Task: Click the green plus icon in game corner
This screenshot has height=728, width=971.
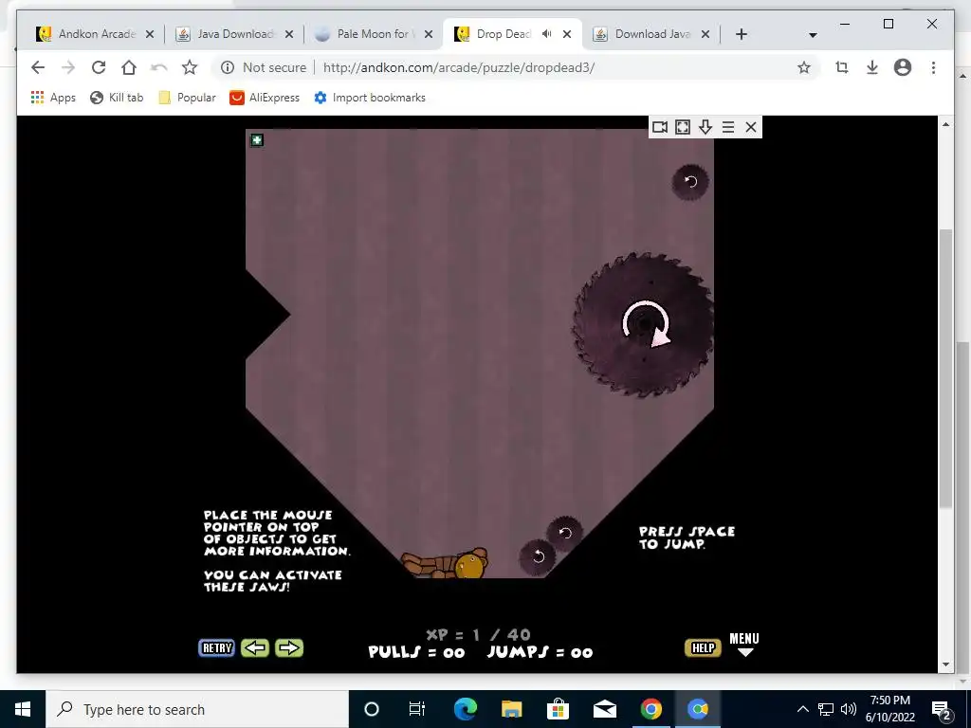Action: pos(257,140)
